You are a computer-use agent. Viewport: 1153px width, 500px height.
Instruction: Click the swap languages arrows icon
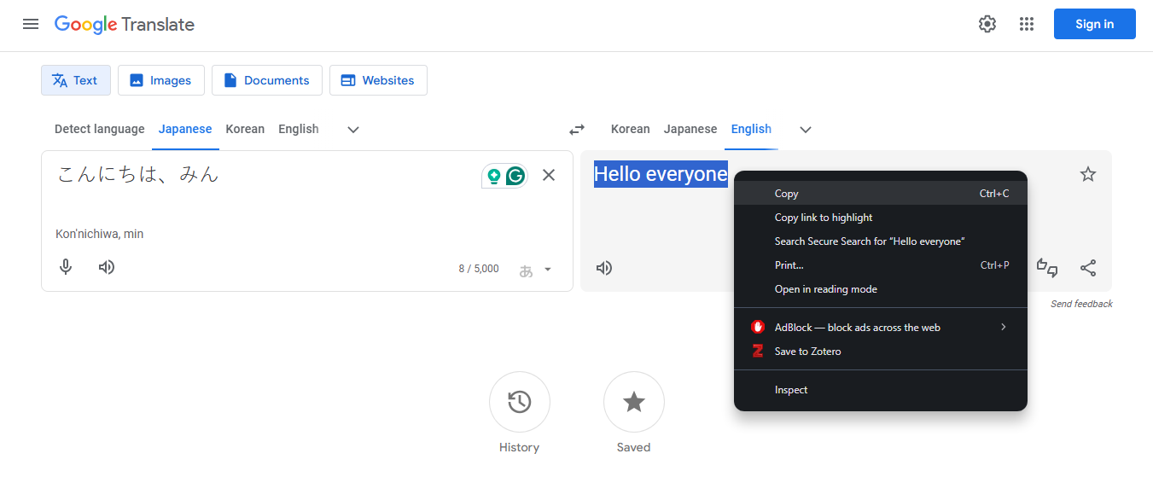(x=576, y=129)
